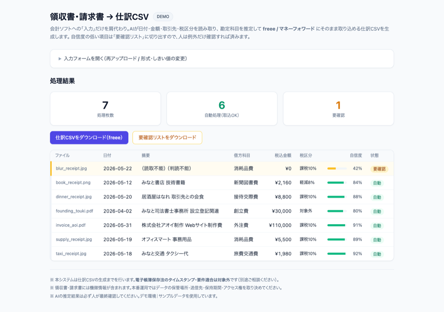Screen dimensions: 444x312
Task: Expand the 入力フォームを開く disclosure triangle
Action: click(x=60, y=59)
